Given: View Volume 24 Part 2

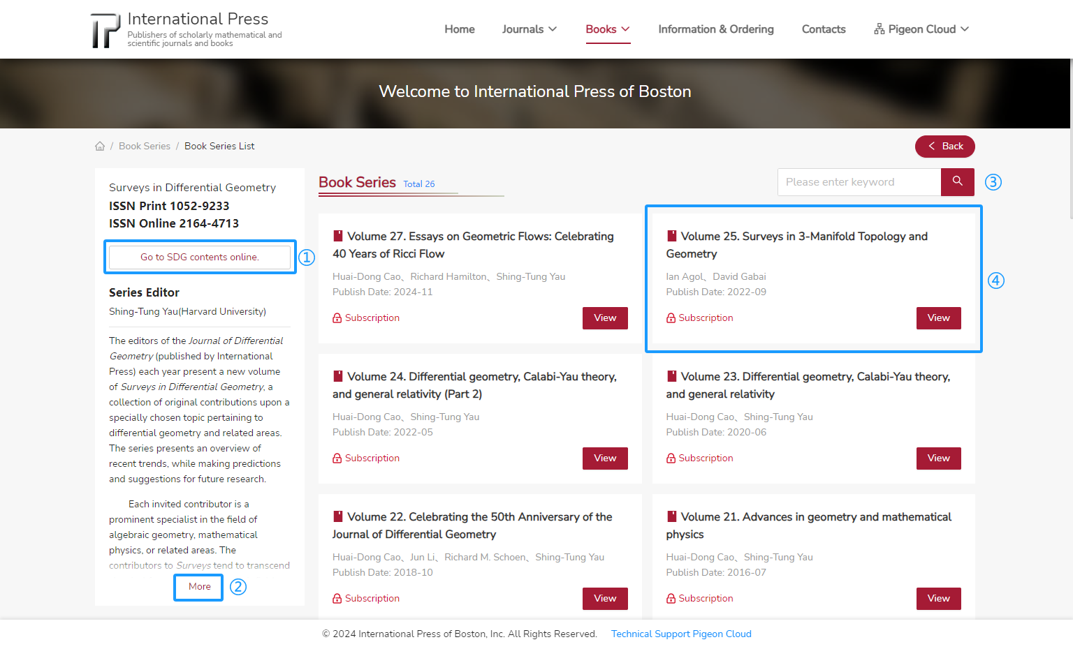Looking at the screenshot, I should coord(605,458).
